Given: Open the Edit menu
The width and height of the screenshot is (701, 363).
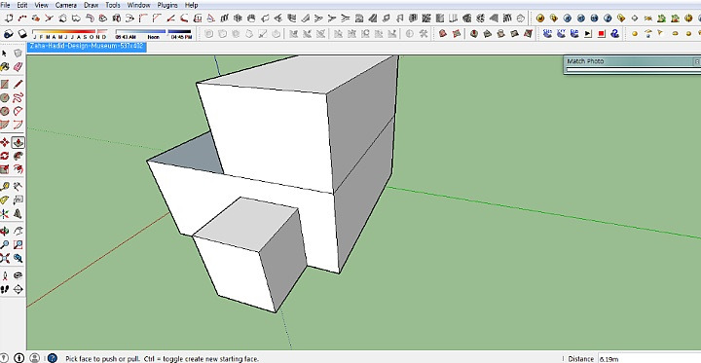Looking at the screenshot, I should (x=22, y=6).
